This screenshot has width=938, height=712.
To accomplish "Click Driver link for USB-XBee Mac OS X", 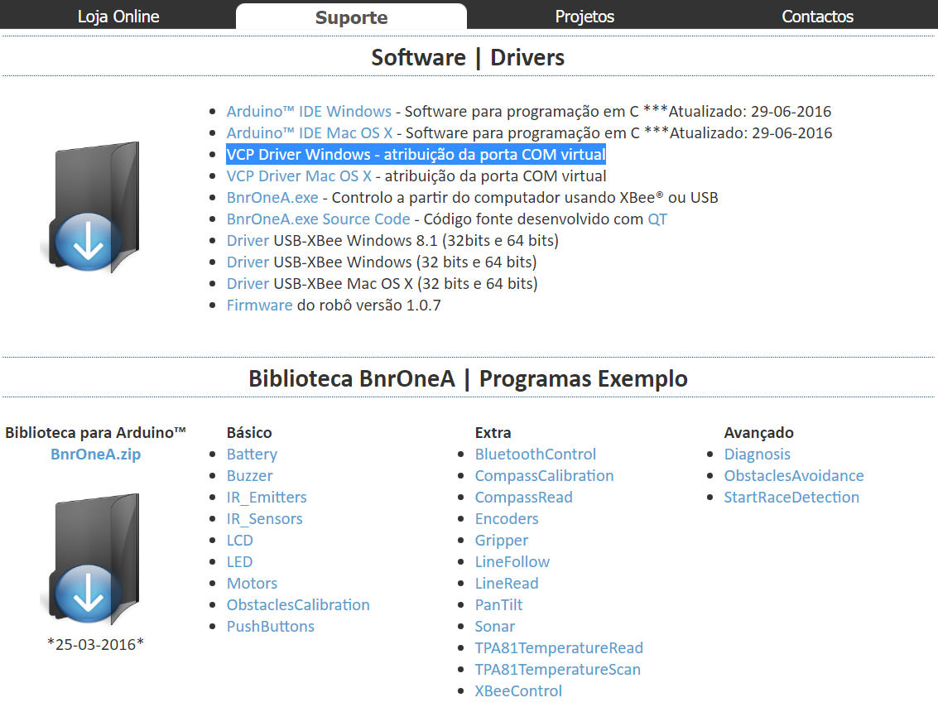I will tap(248, 284).
